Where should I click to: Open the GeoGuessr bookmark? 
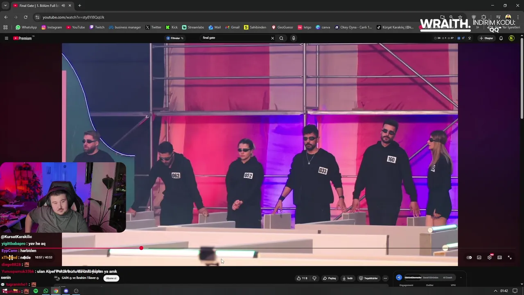click(282, 27)
